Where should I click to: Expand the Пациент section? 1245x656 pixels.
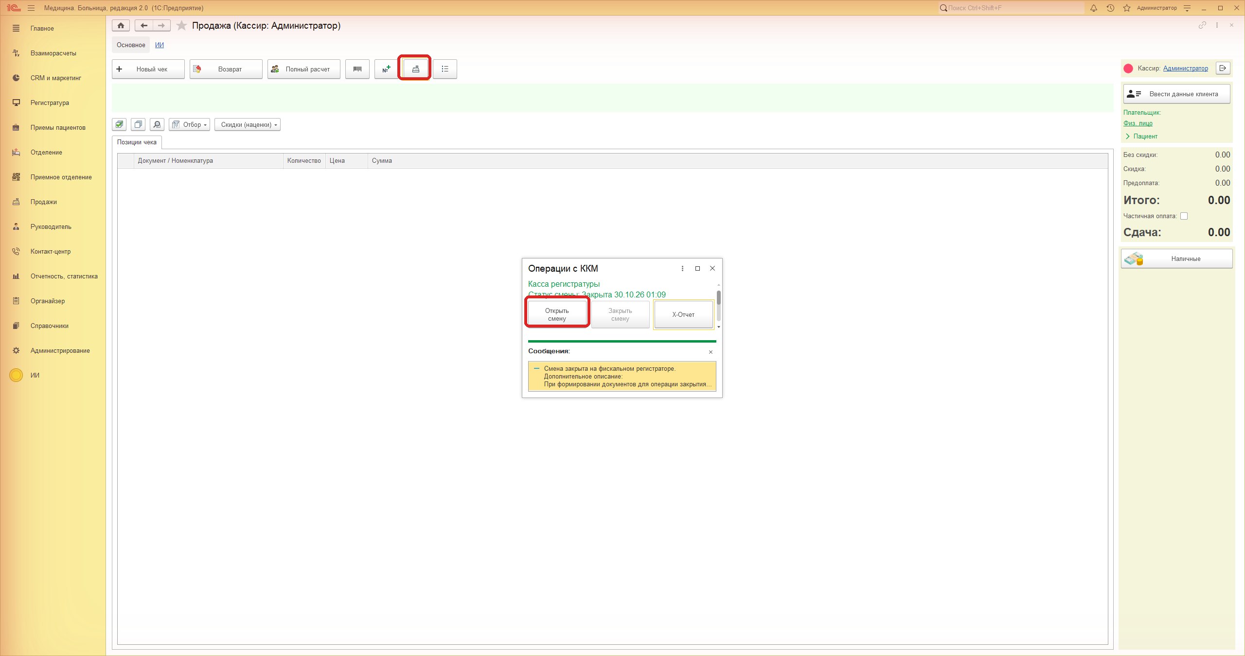1141,137
